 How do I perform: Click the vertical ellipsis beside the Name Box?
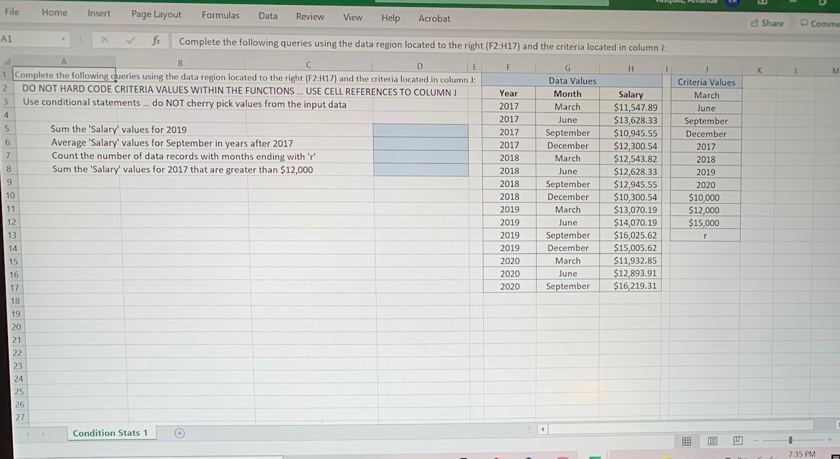(81, 39)
